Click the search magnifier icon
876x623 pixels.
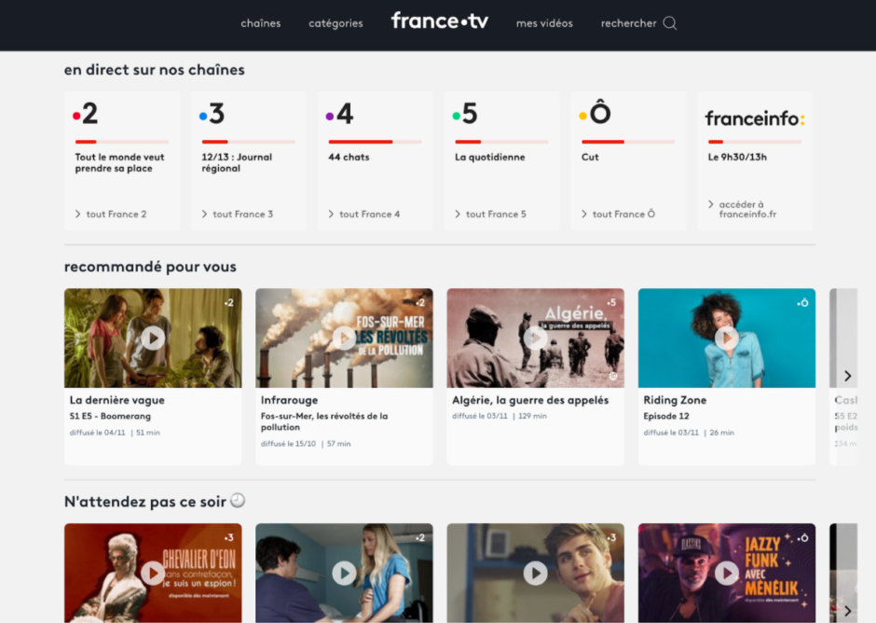pyautogui.click(x=670, y=23)
